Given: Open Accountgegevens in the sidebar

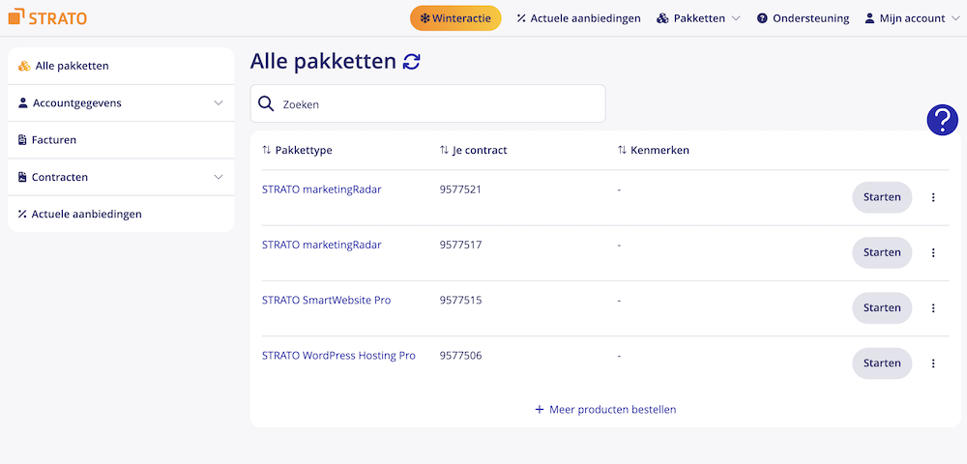Looking at the screenshot, I should coord(121,102).
